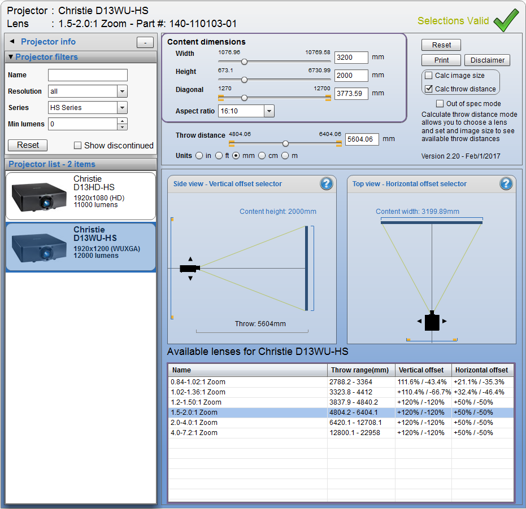Collapse Projector info panel with left arrow

pyautogui.click(x=12, y=42)
